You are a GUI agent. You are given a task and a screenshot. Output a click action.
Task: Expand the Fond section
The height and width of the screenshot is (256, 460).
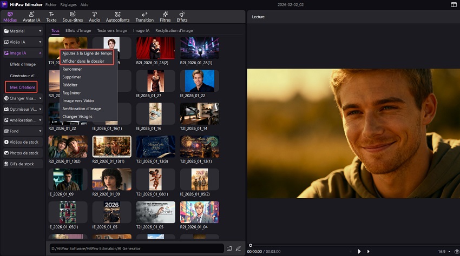23,131
